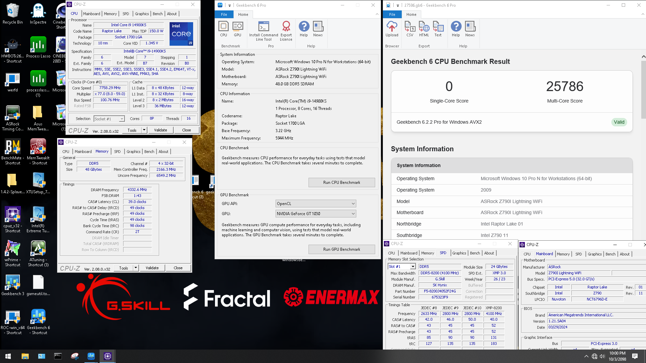Open quick access toolbar dropdown in Geekbench
The height and width of the screenshot is (363, 646).
(x=229, y=5)
